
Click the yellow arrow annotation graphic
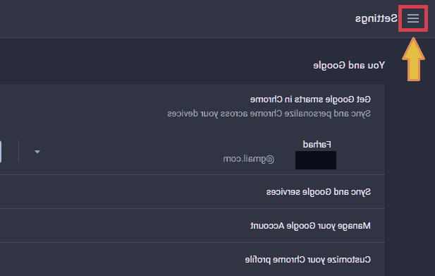413,59
